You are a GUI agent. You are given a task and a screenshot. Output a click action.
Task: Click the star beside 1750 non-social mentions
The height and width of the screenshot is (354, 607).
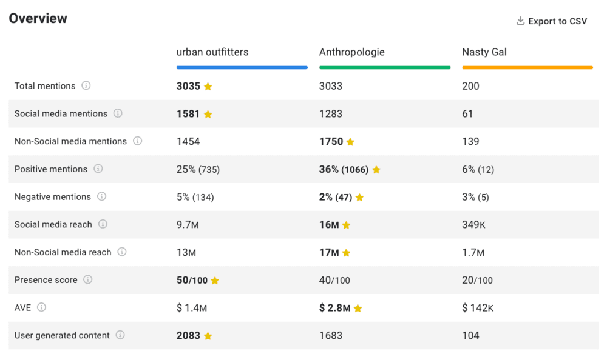coord(350,142)
